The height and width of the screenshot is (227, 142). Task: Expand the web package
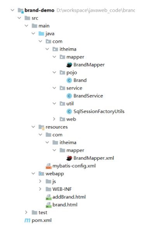point(54,119)
